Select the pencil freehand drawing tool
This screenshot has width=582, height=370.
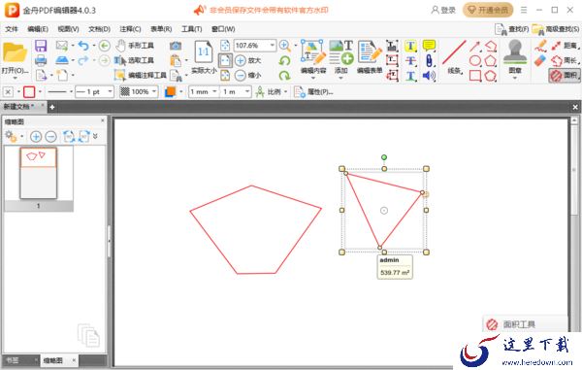coord(540,46)
